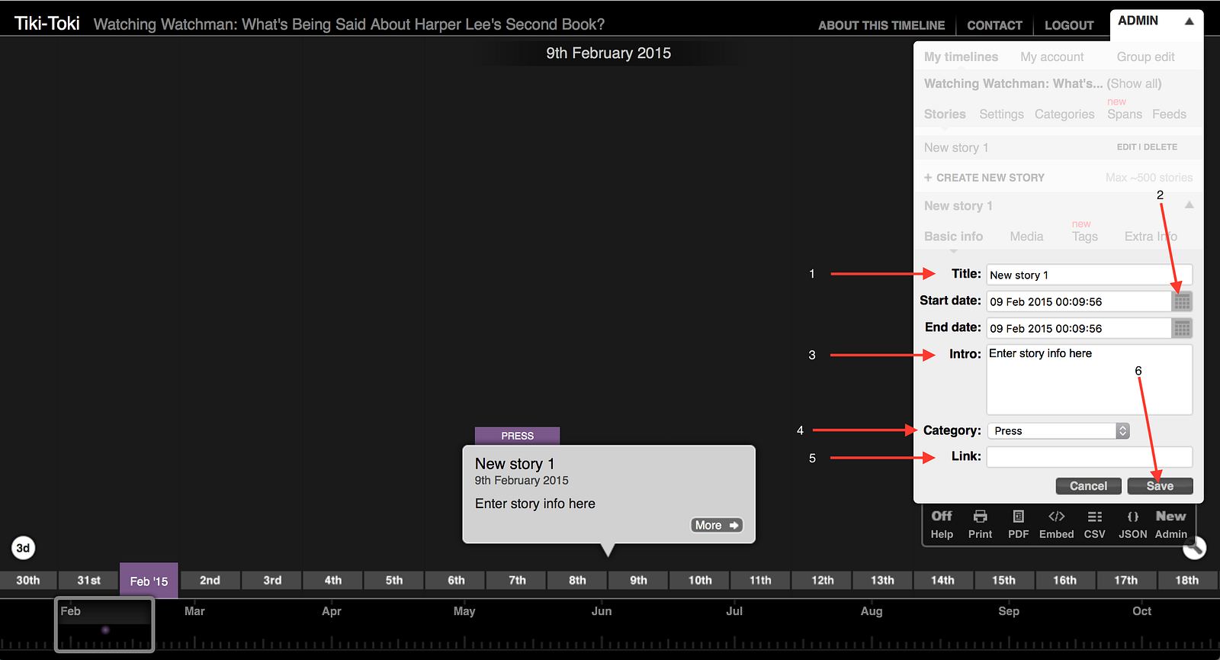Click the Tiki-Toki logo

click(47, 24)
